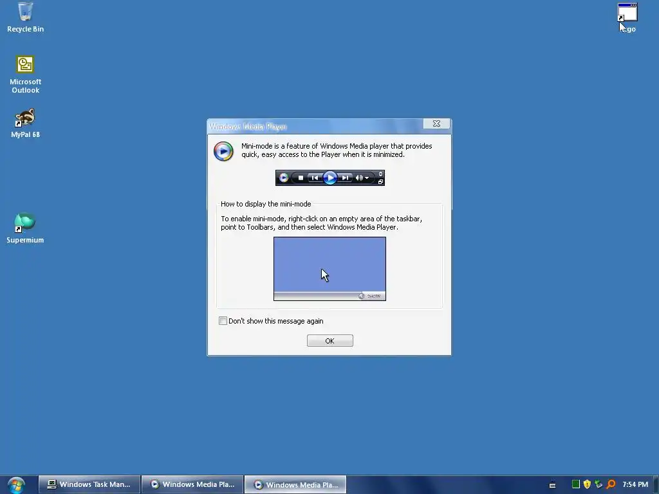659x494 pixels.
Task: Click the Safely Remove Hardware tray icon
Action: point(599,484)
